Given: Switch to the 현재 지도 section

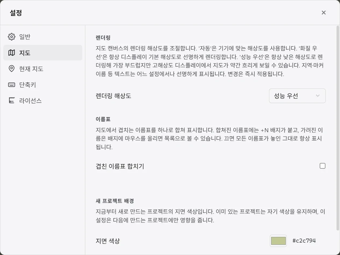Looking at the screenshot, I should point(43,69).
